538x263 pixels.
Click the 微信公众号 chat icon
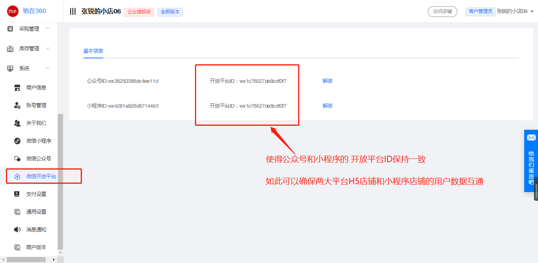[17, 159]
